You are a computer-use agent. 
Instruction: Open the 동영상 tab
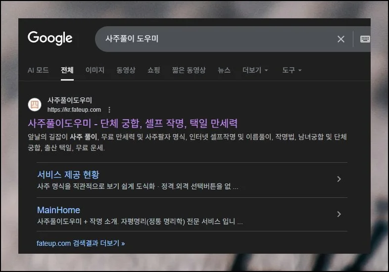[126, 70]
